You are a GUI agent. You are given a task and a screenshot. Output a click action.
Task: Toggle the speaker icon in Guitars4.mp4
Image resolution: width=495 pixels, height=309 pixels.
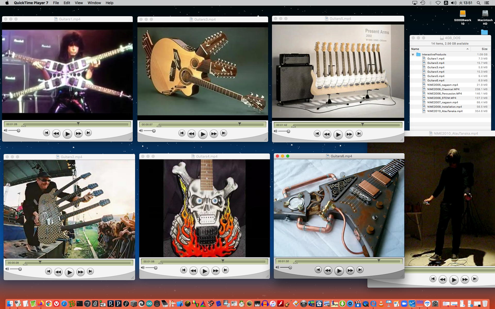[x=143, y=268]
